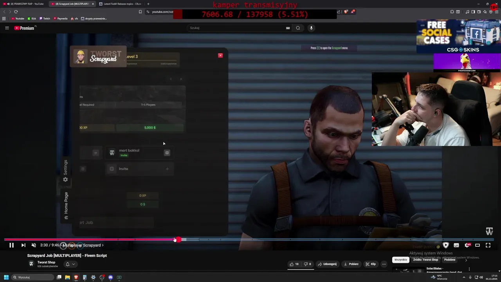Select the Źródło: Tworst Shop chip
This screenshot has width=501, height=282.
425,260
